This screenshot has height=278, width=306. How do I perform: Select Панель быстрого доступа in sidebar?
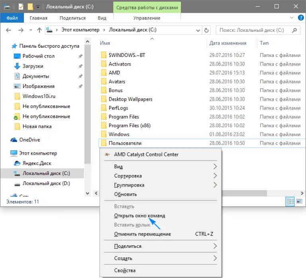click(49, 46)
